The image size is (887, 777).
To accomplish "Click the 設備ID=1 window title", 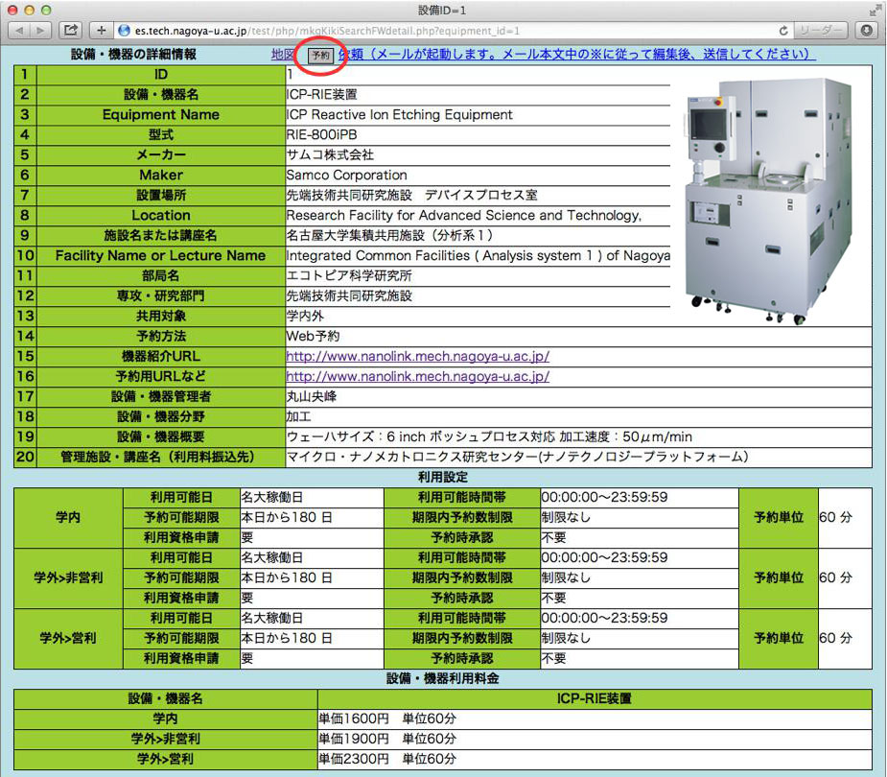I will pos(443,10).
